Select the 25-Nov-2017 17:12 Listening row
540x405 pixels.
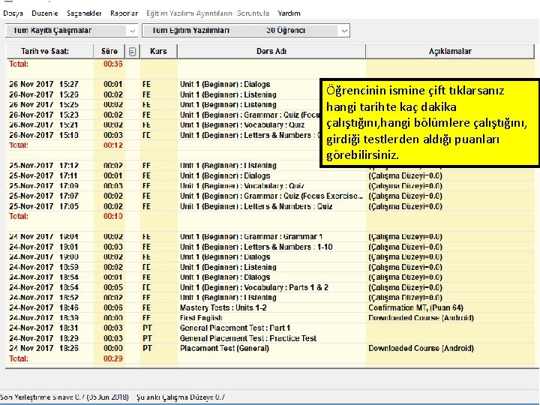[x=271, y=166]
